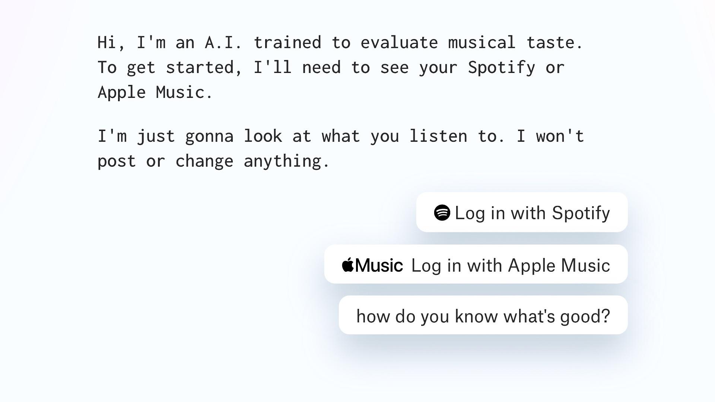Click "Log in with" text beside the Spotify icon
Viewport: 715px width, 402px height.
point(500,214)
